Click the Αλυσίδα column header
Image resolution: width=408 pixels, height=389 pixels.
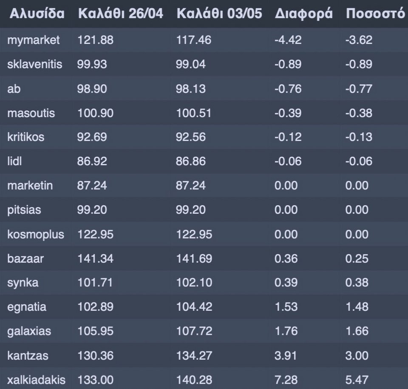tap(37, 14)
